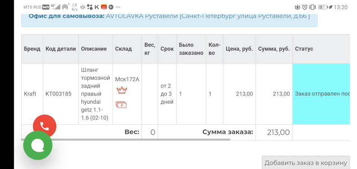Tap the red crown icon
This screenshot has height=169, width=357.
point(122,90)
